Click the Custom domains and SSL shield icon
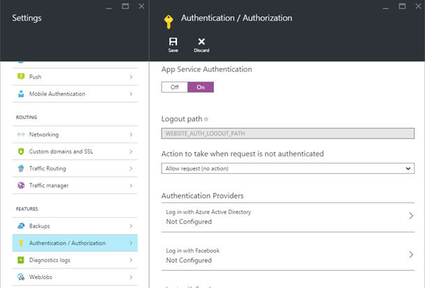 [21, 152]
